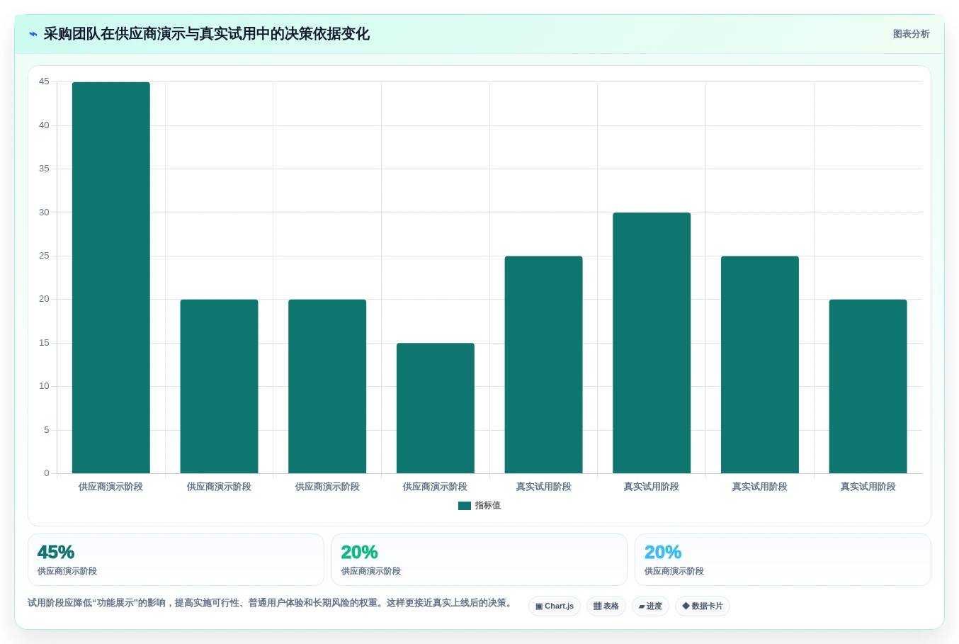Image resolution: width=959 pixels, height=644 pixels.
Task: Select the blue 20% stat card
Action: click(x=783, y=560)
